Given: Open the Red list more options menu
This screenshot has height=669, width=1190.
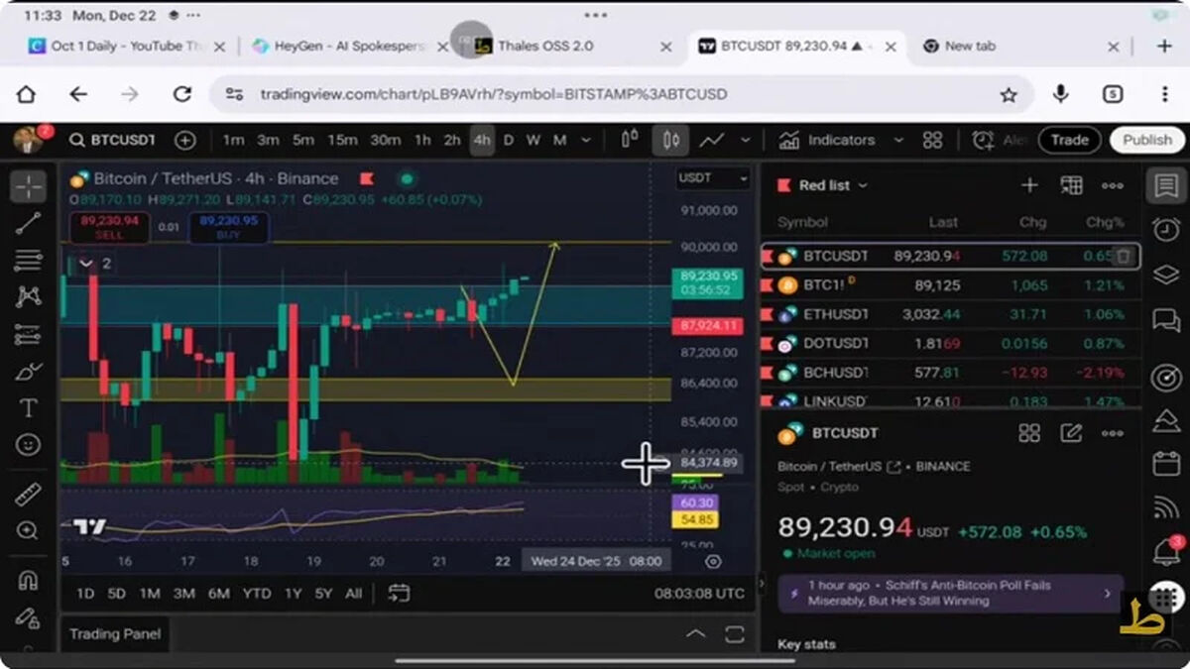Looking at the screenshot, I should (x=1113, y=185).
